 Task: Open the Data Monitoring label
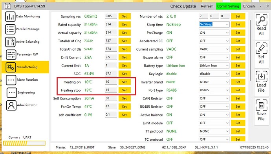(x=28, y=16)
